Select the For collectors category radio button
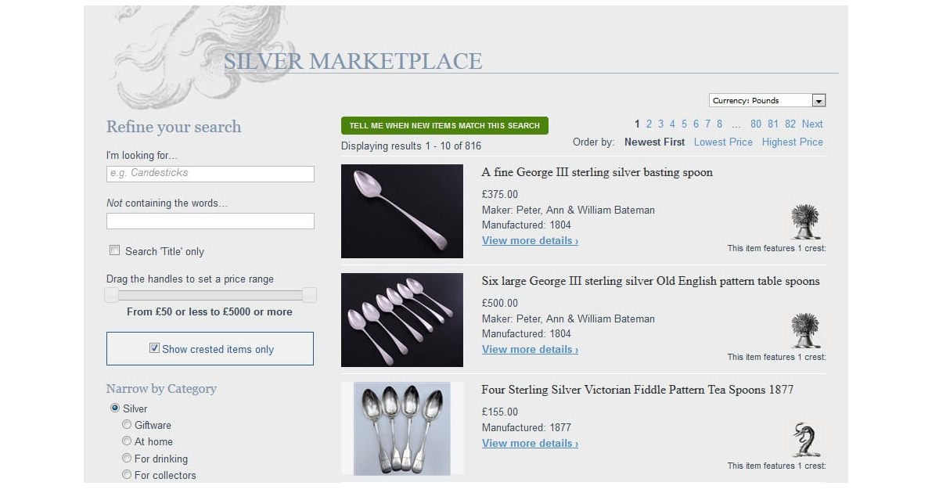The image size is (939, 493). click(127, 474)
